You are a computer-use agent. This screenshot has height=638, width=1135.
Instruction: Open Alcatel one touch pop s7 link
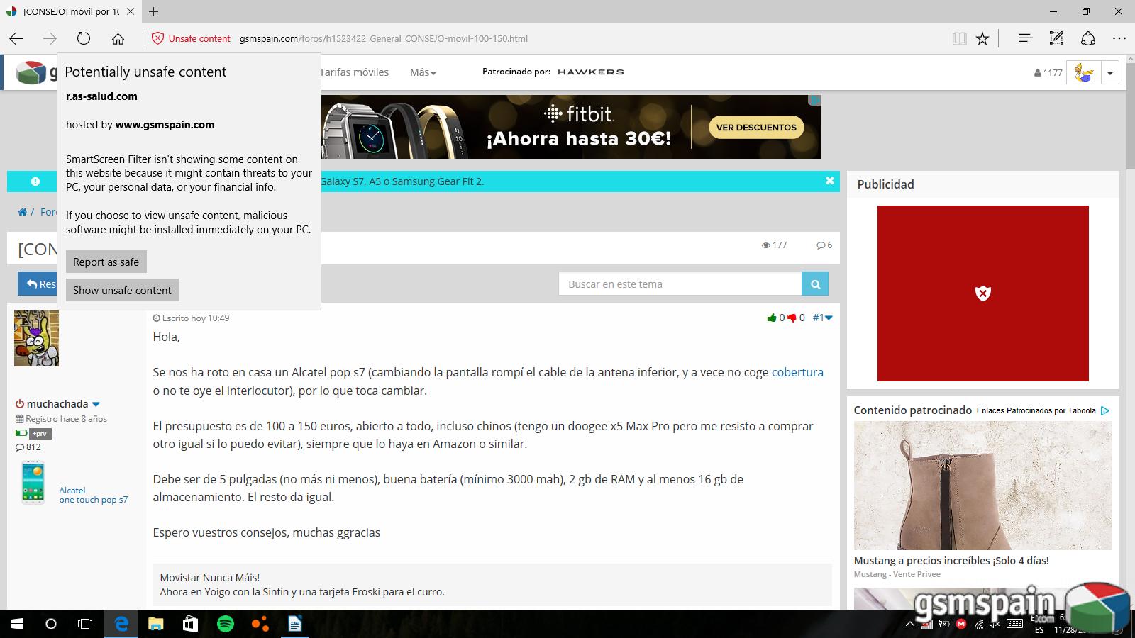[x=93, y=495]
